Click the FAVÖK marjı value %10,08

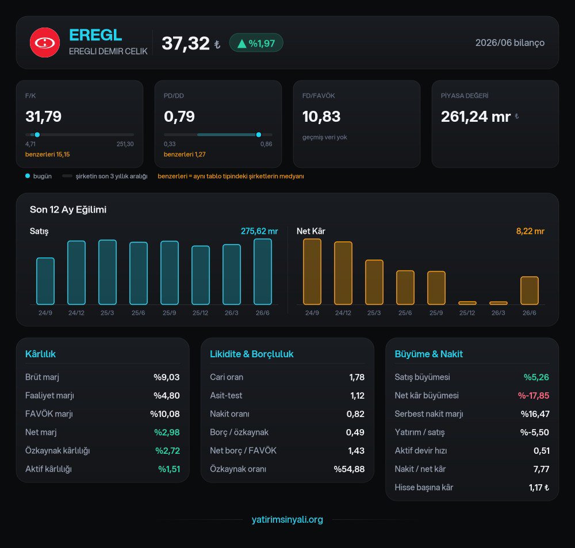tap(164, 414)
